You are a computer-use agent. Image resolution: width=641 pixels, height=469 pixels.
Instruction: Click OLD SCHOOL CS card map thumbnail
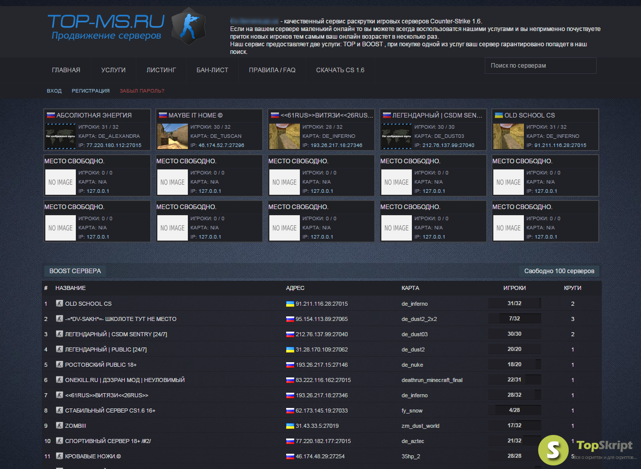point(509,136)
